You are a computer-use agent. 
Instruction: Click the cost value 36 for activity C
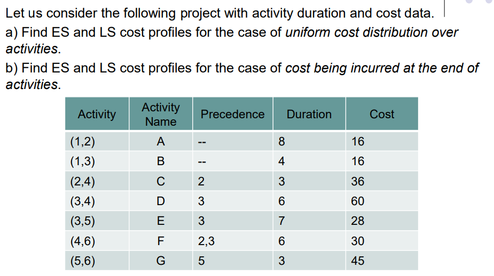click(358, 182)
